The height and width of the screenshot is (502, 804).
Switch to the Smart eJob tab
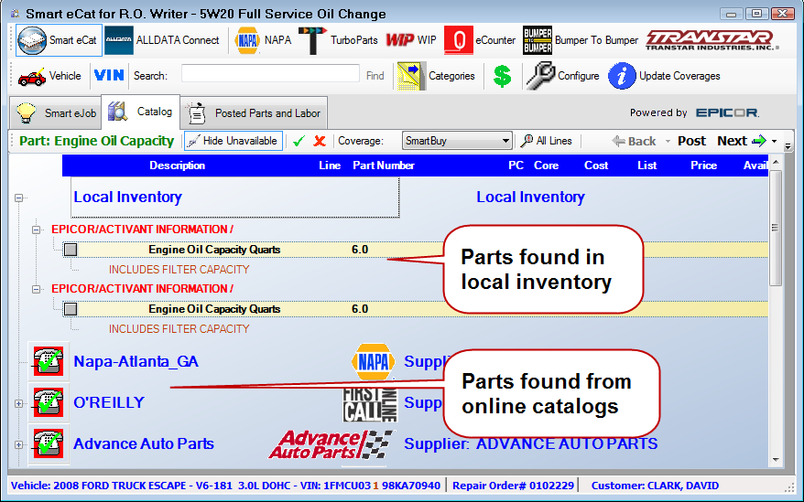tap(56, 113)
